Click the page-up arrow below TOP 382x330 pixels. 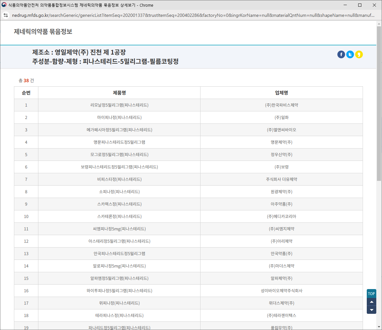click(x=372, y=302)
